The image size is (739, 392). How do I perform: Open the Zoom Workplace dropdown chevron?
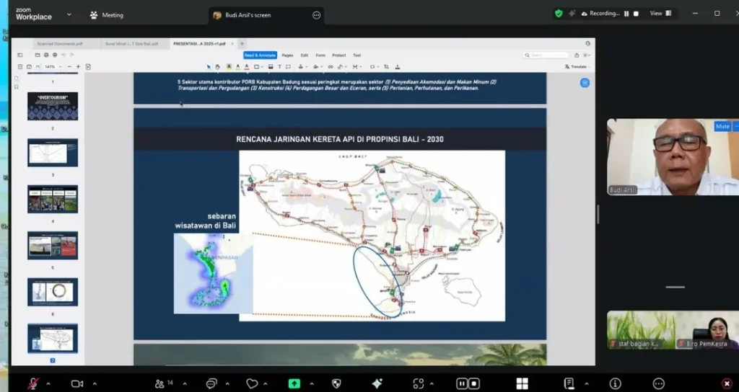coord(69,14)
